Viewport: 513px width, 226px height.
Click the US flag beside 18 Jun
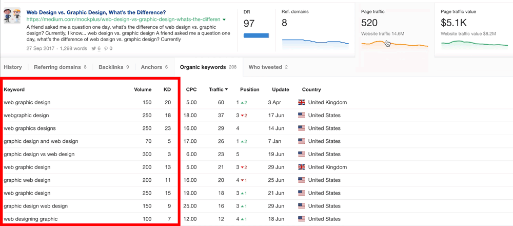coord(302,219)
